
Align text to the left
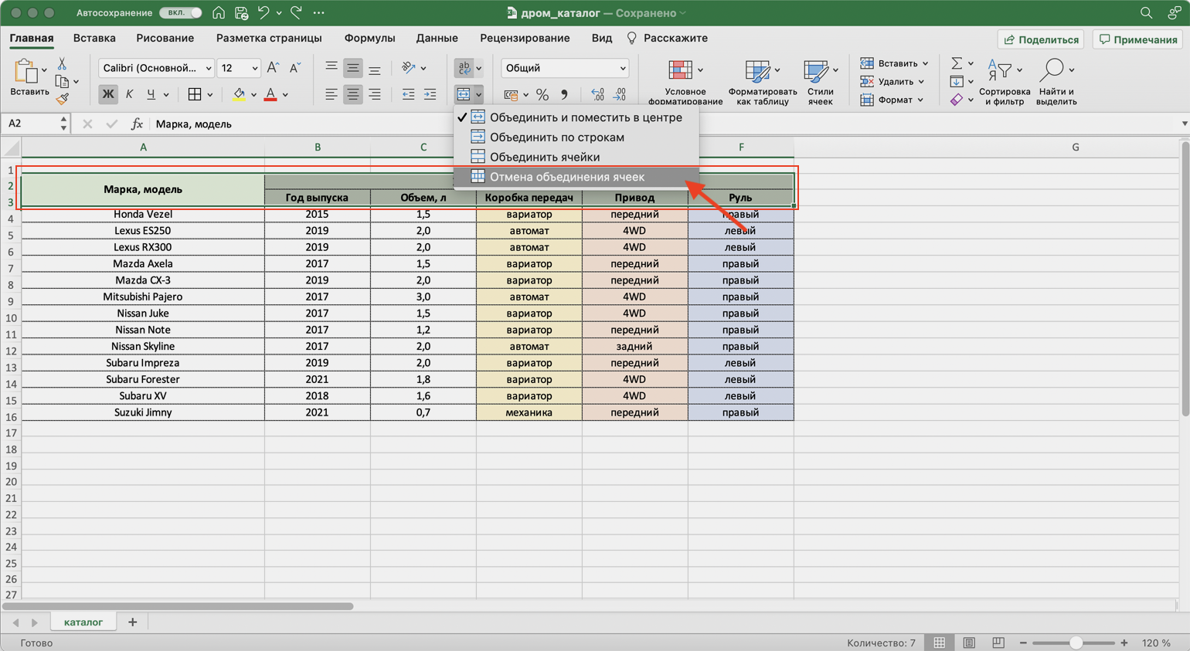tap(331, 94)
